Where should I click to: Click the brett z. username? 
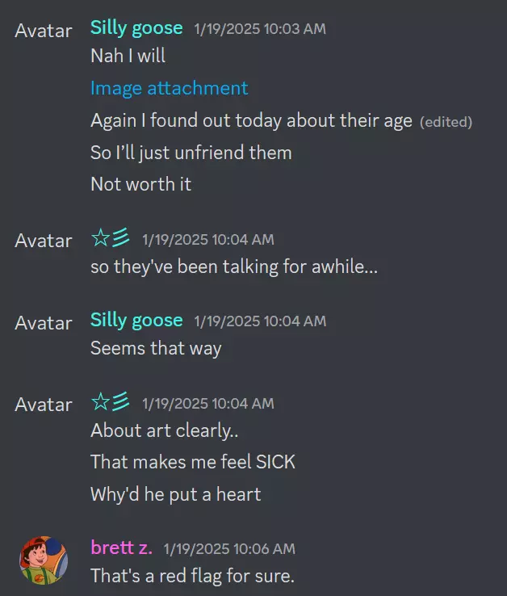coord(120,547)
